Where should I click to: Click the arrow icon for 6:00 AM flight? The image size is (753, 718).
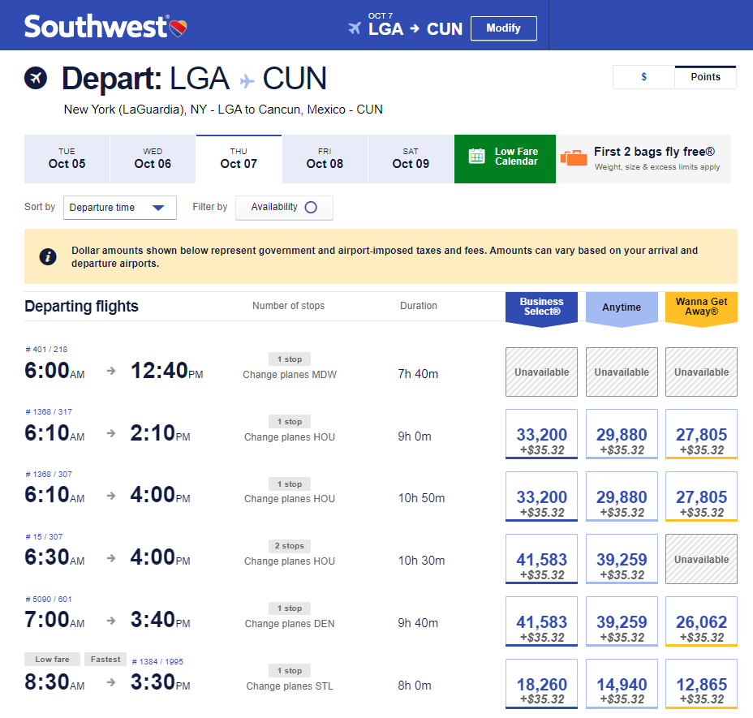[111, 370]
